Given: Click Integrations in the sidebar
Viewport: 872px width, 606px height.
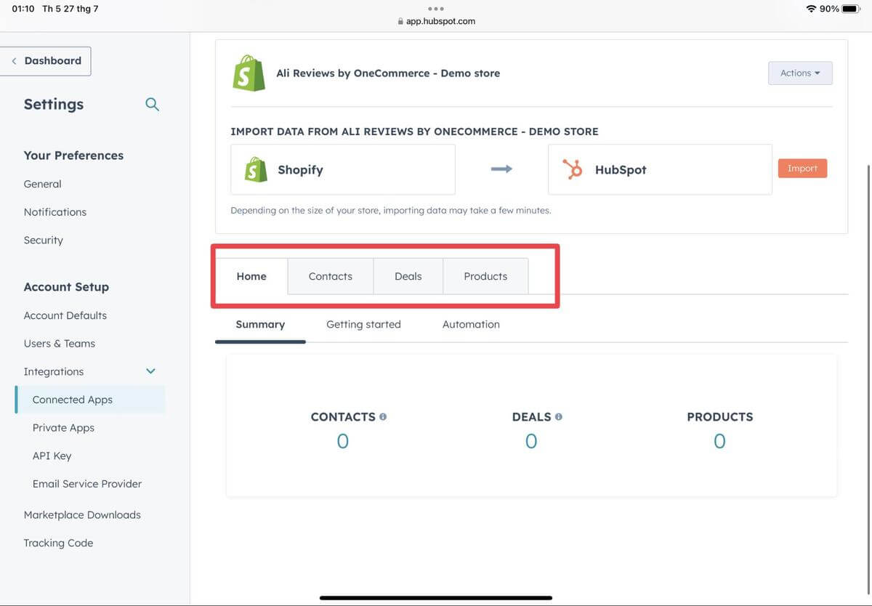Looking at the screenshot, I should (x=54, y=372).
